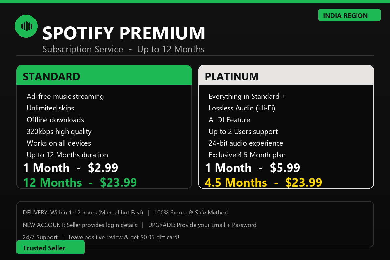Click the AI DJ Feature line

pos(229,120)
